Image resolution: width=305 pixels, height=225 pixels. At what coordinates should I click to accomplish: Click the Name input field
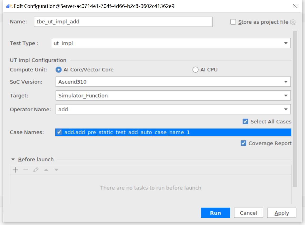point(123,22)
